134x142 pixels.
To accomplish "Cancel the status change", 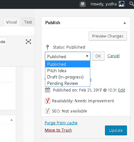I will pos(114,56).
